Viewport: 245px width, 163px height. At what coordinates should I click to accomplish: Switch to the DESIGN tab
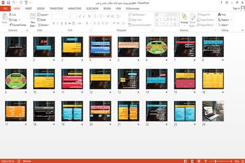coord(40,9)
